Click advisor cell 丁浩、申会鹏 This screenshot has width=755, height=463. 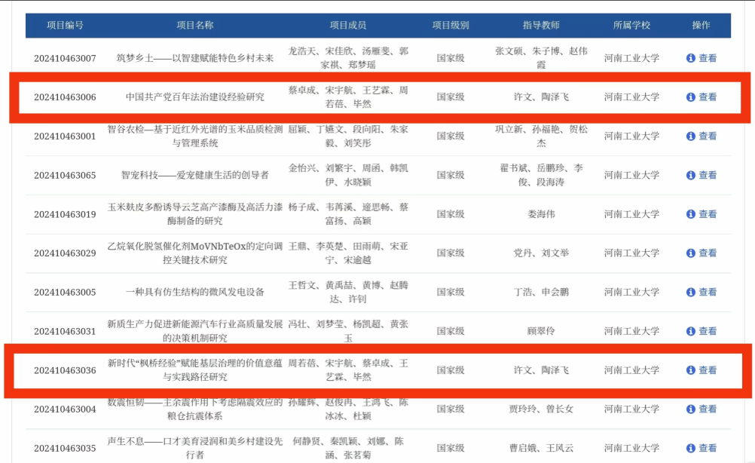click(541, 293)
